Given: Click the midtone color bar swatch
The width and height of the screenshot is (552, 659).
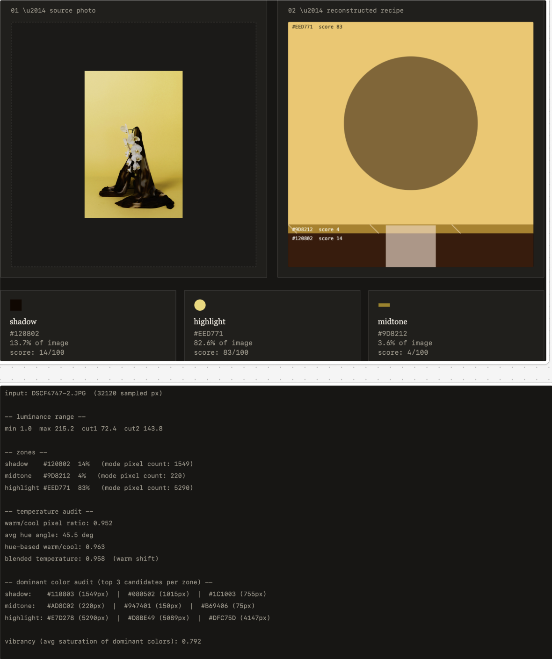Looking at the screenshot, I should [x=384, y=305].
